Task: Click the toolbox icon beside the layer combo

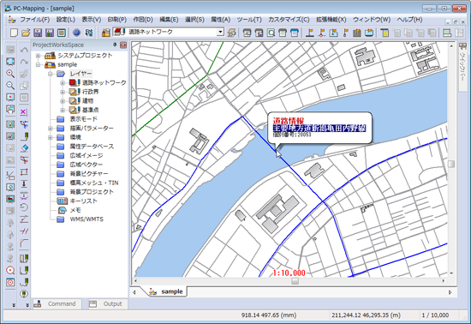Action: coord(105,33)
